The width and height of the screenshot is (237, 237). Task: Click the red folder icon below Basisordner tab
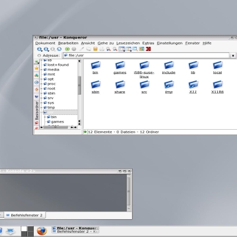click(37, 123)
